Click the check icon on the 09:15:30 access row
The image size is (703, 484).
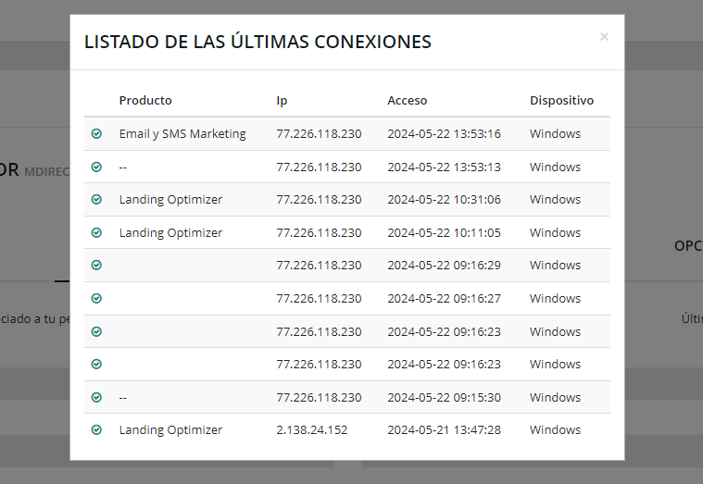point(96,398)
